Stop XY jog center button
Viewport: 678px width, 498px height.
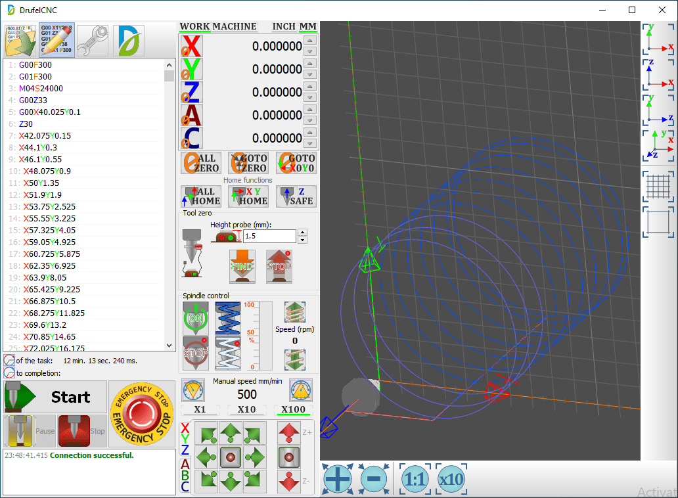(x=231, y=457)
